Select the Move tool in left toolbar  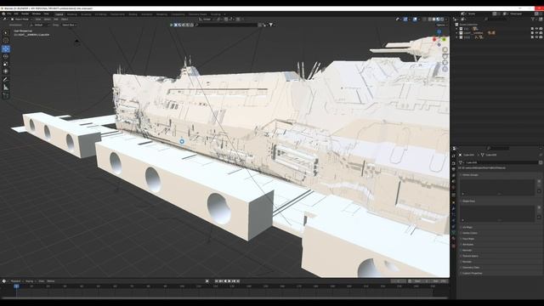pyautogui.click(x=6, y=49)
